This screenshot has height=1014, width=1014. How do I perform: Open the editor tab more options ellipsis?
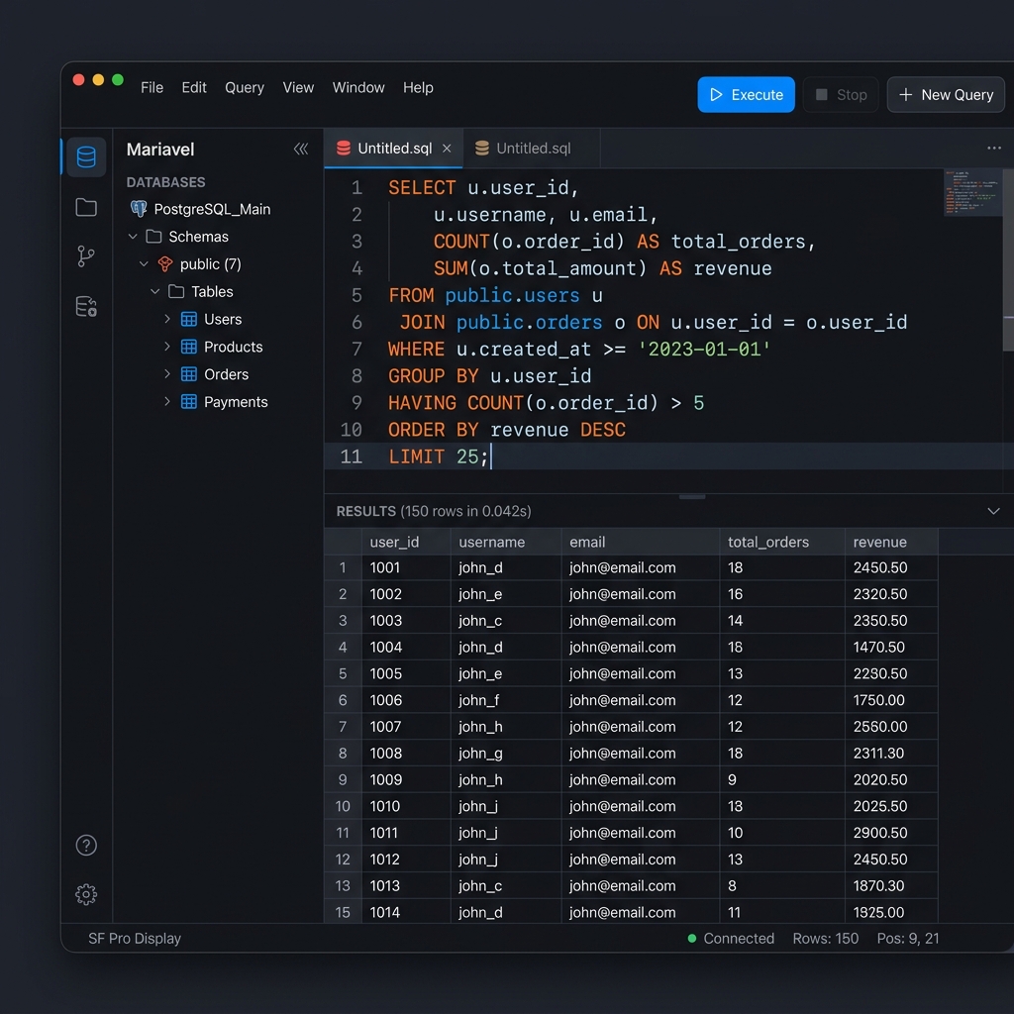(x=993, y=149)
